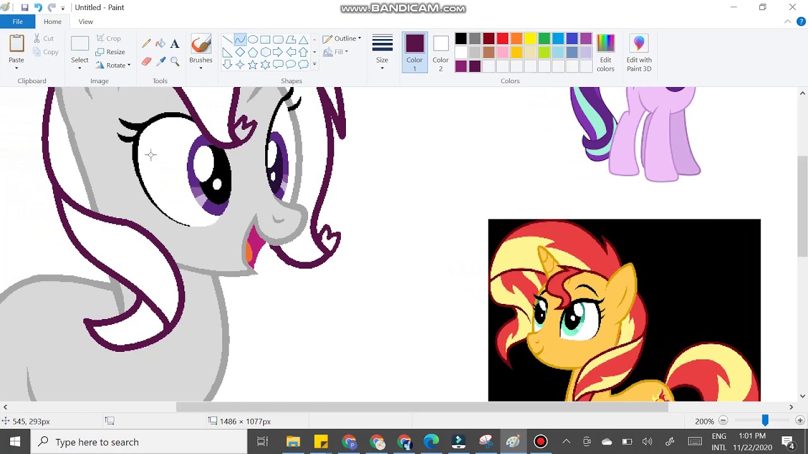Image resolution: width=808 pixels, height=454 pixels.
Task: Pick the black color swatch
Action: tap(461, 38)
